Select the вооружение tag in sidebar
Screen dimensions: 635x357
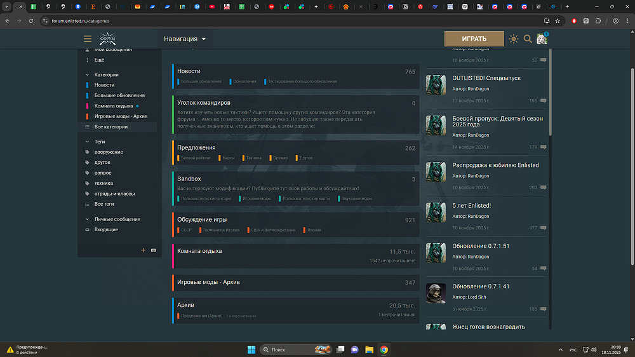point(109,152)
